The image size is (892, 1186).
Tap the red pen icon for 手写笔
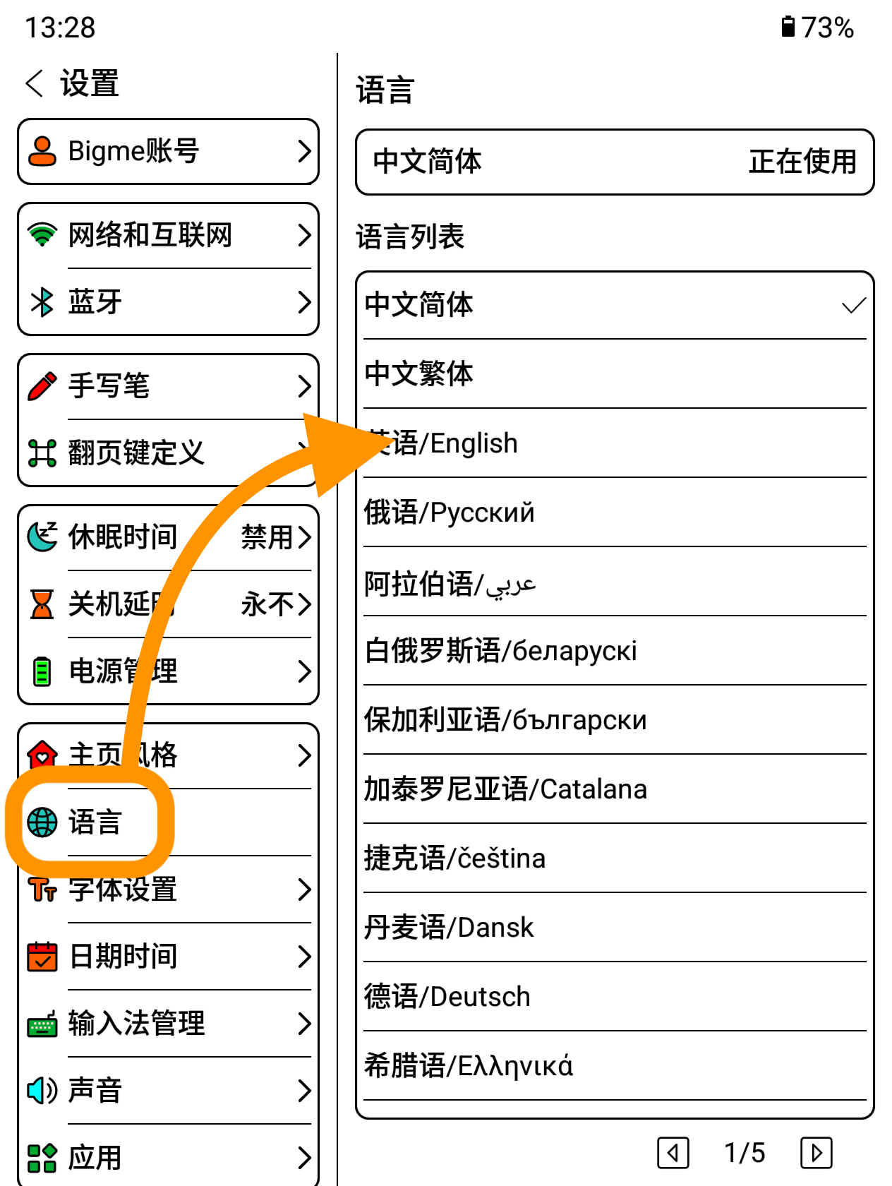[x=42, y=385]
